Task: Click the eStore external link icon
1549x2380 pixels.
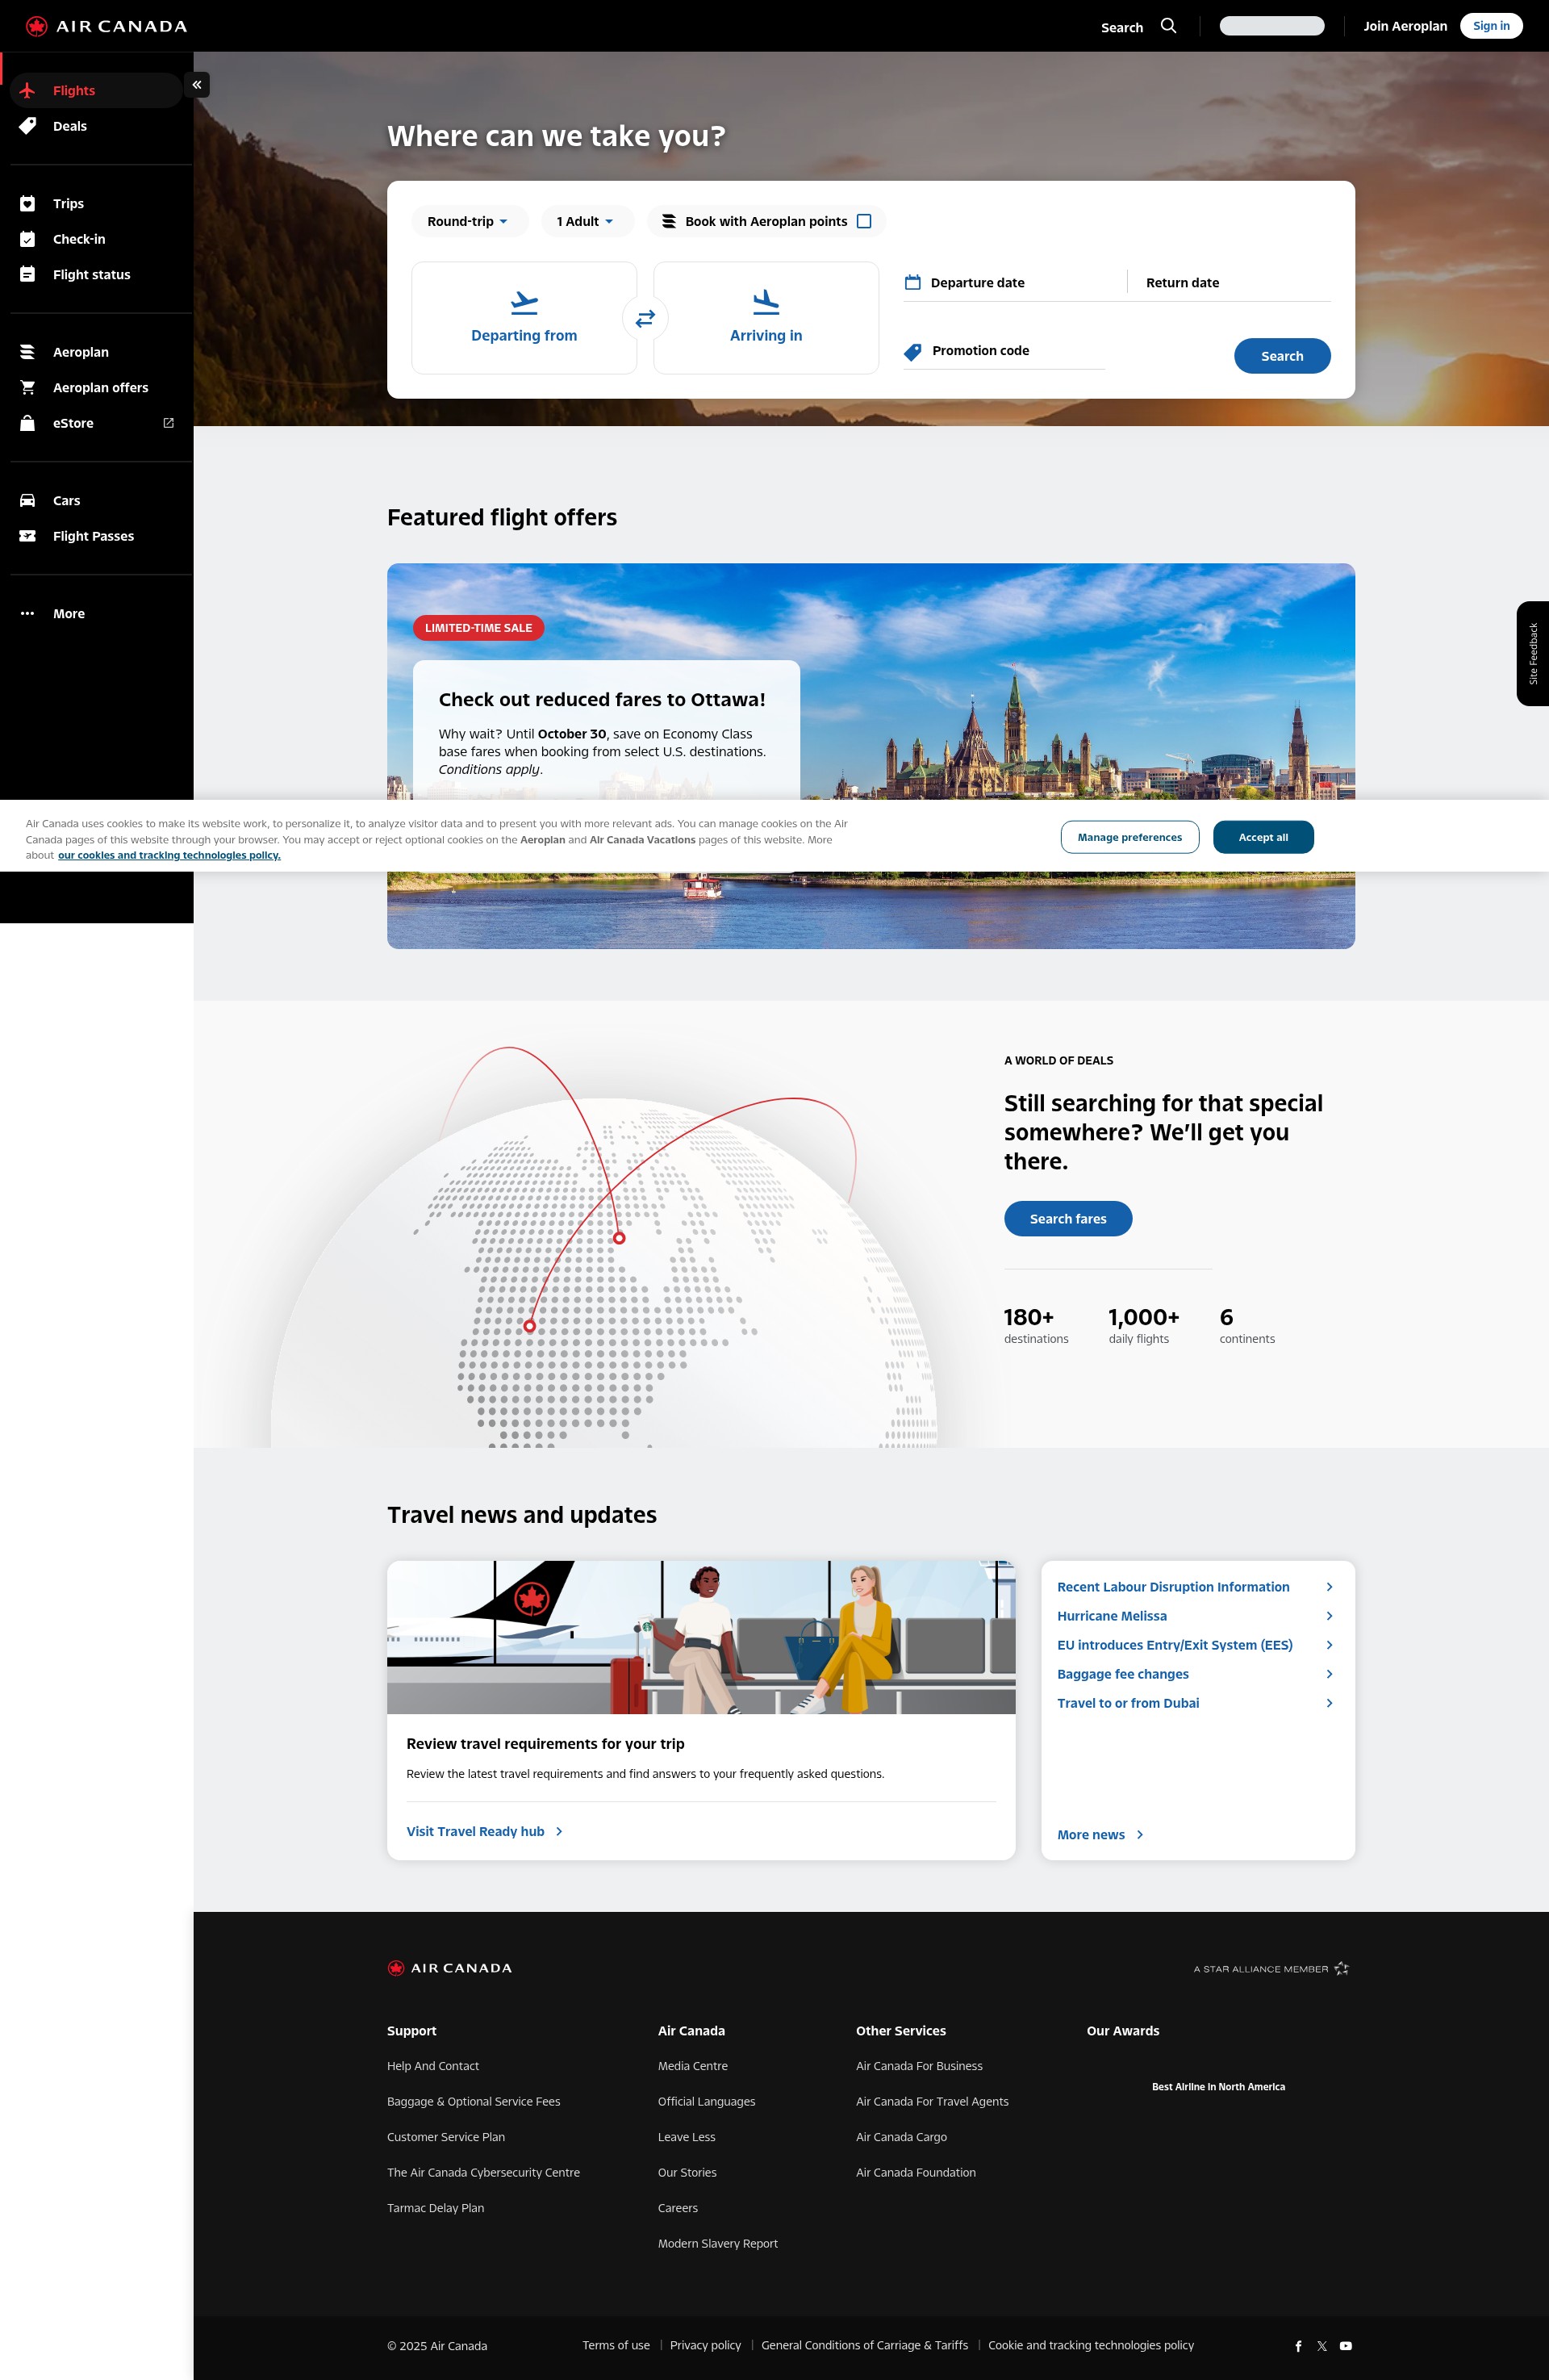Action: click(x=169, y=423)
